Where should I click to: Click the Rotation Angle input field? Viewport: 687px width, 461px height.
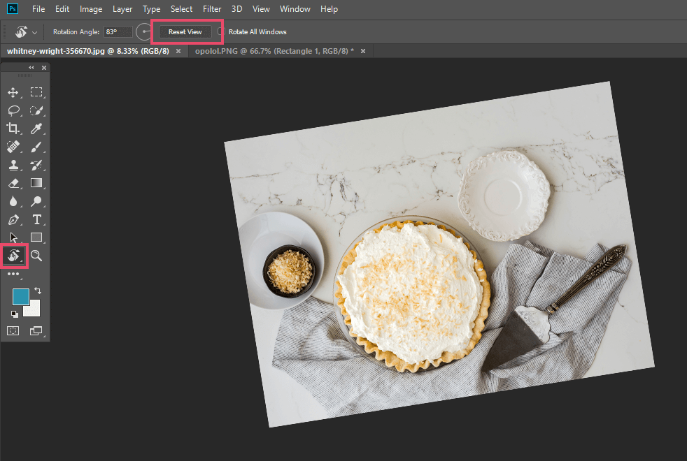pos(118,31)
